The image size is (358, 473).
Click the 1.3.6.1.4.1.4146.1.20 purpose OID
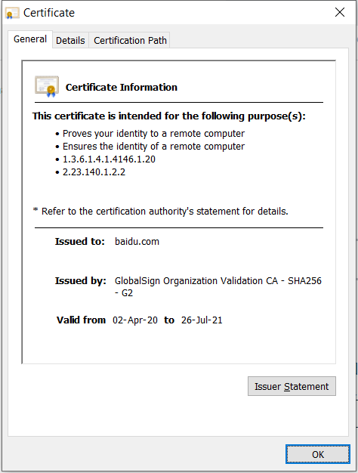tap(109, 159)
